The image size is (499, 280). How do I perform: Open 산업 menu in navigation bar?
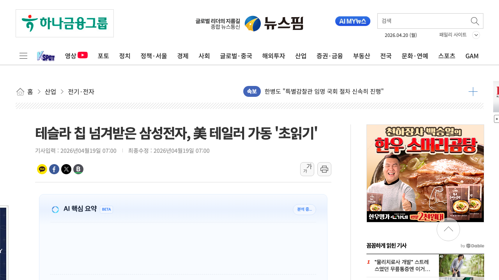(301, 56)
